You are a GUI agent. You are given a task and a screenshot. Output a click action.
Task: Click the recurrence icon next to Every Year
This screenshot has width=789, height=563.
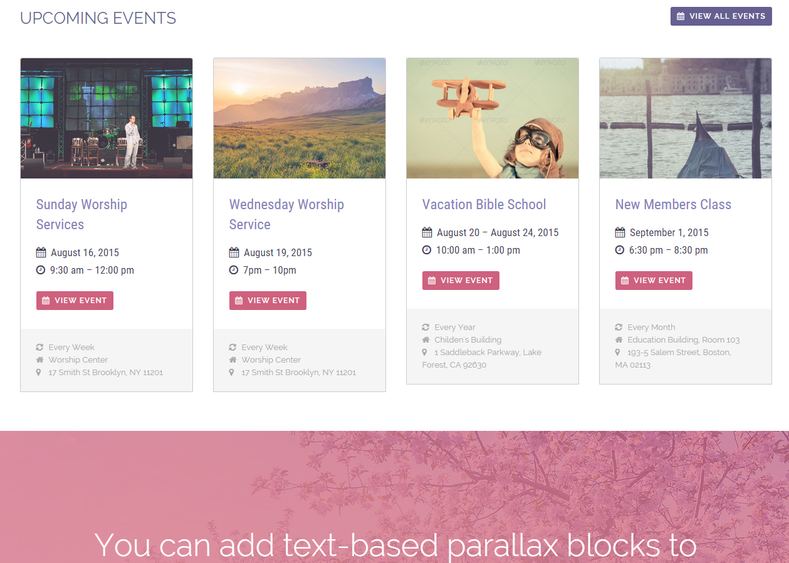point(426,328)
